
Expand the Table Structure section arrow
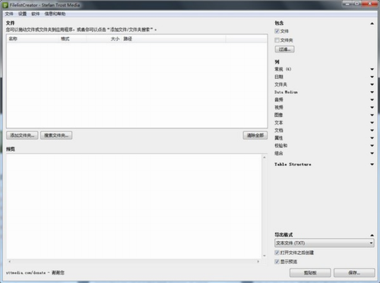372,165
